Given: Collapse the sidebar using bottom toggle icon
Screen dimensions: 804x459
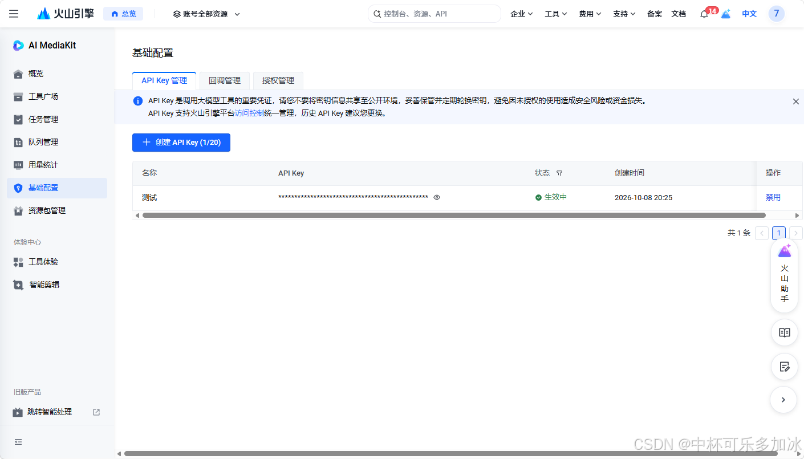Looking at the screenshot, I should click(x=18, y=442).
